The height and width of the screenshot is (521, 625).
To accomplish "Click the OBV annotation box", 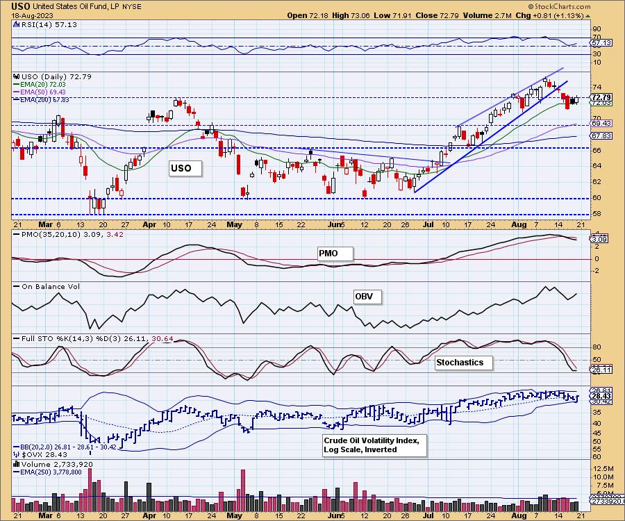I will (367, 297).
